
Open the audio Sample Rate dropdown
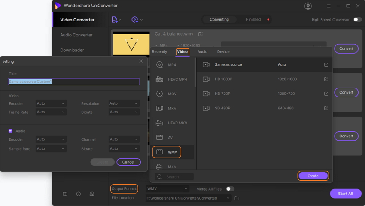click(x=51, y=149)
